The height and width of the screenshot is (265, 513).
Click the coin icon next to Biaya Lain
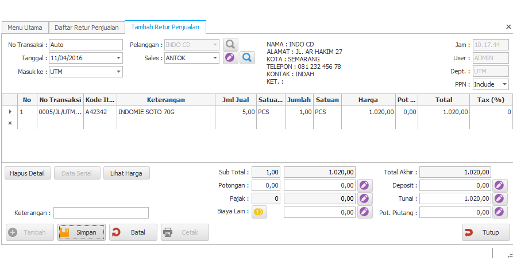(259, 212)
